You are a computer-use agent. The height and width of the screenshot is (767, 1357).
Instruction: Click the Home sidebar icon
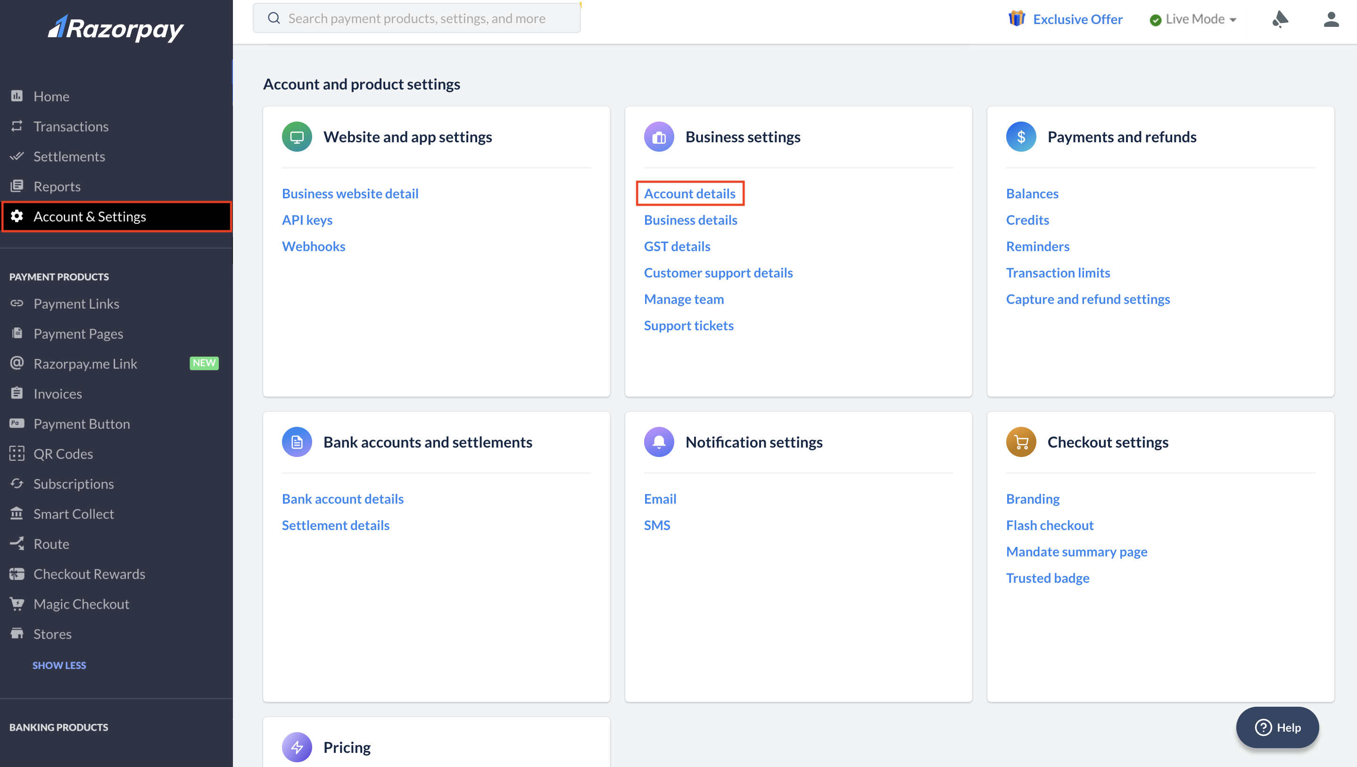pyautogui.click(x=17, y=96)
